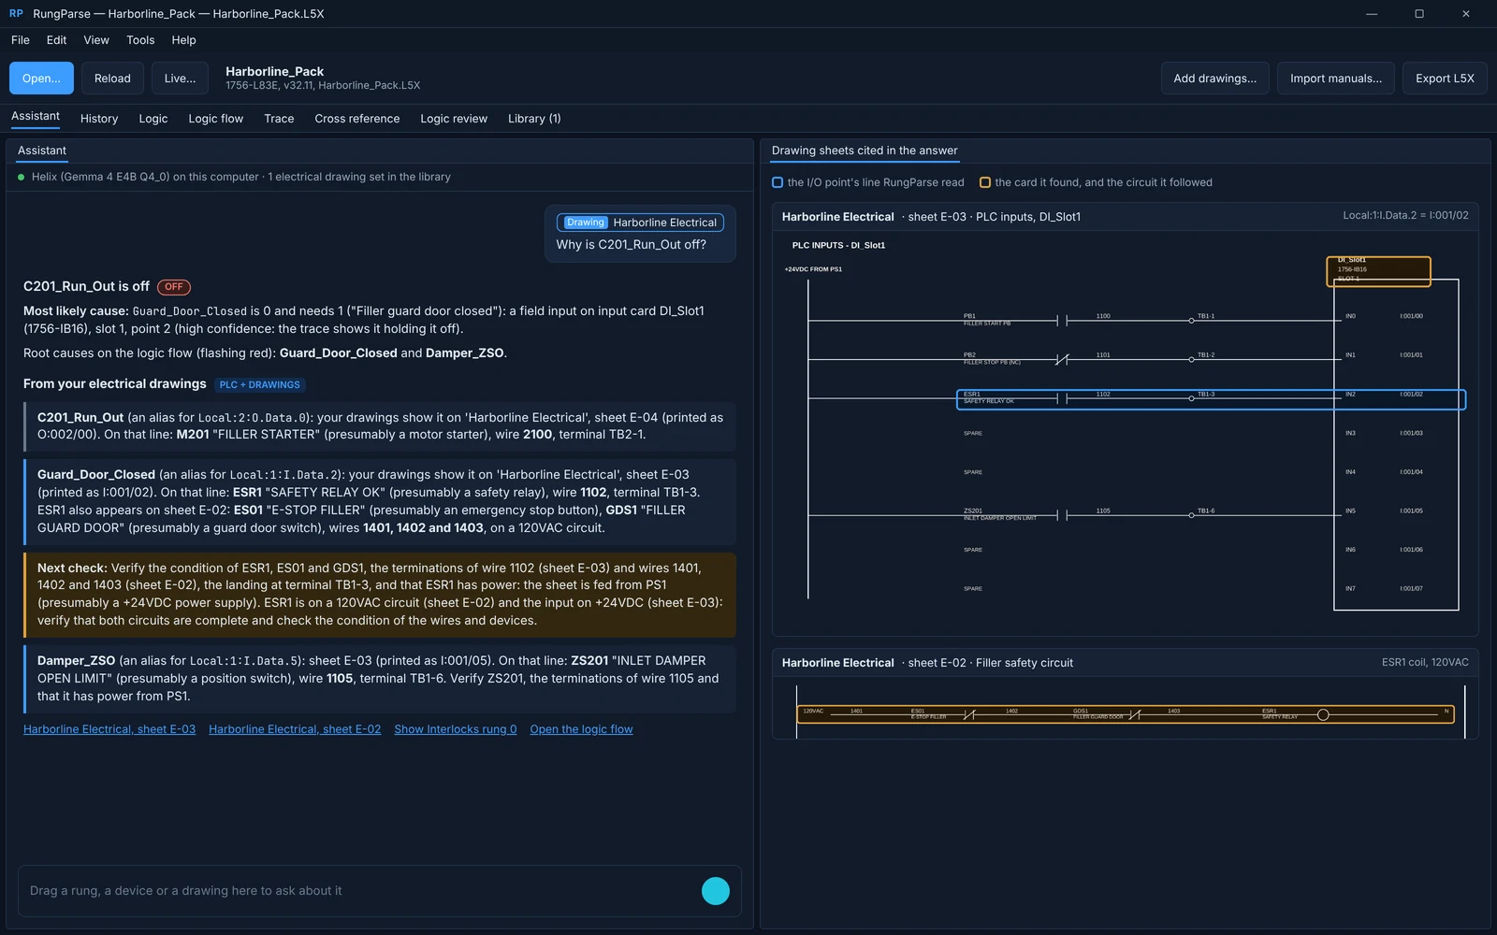Screen dimensions: 1497x935
Task: Switch to the Library (1) tab
Action: tap(534, 119)
